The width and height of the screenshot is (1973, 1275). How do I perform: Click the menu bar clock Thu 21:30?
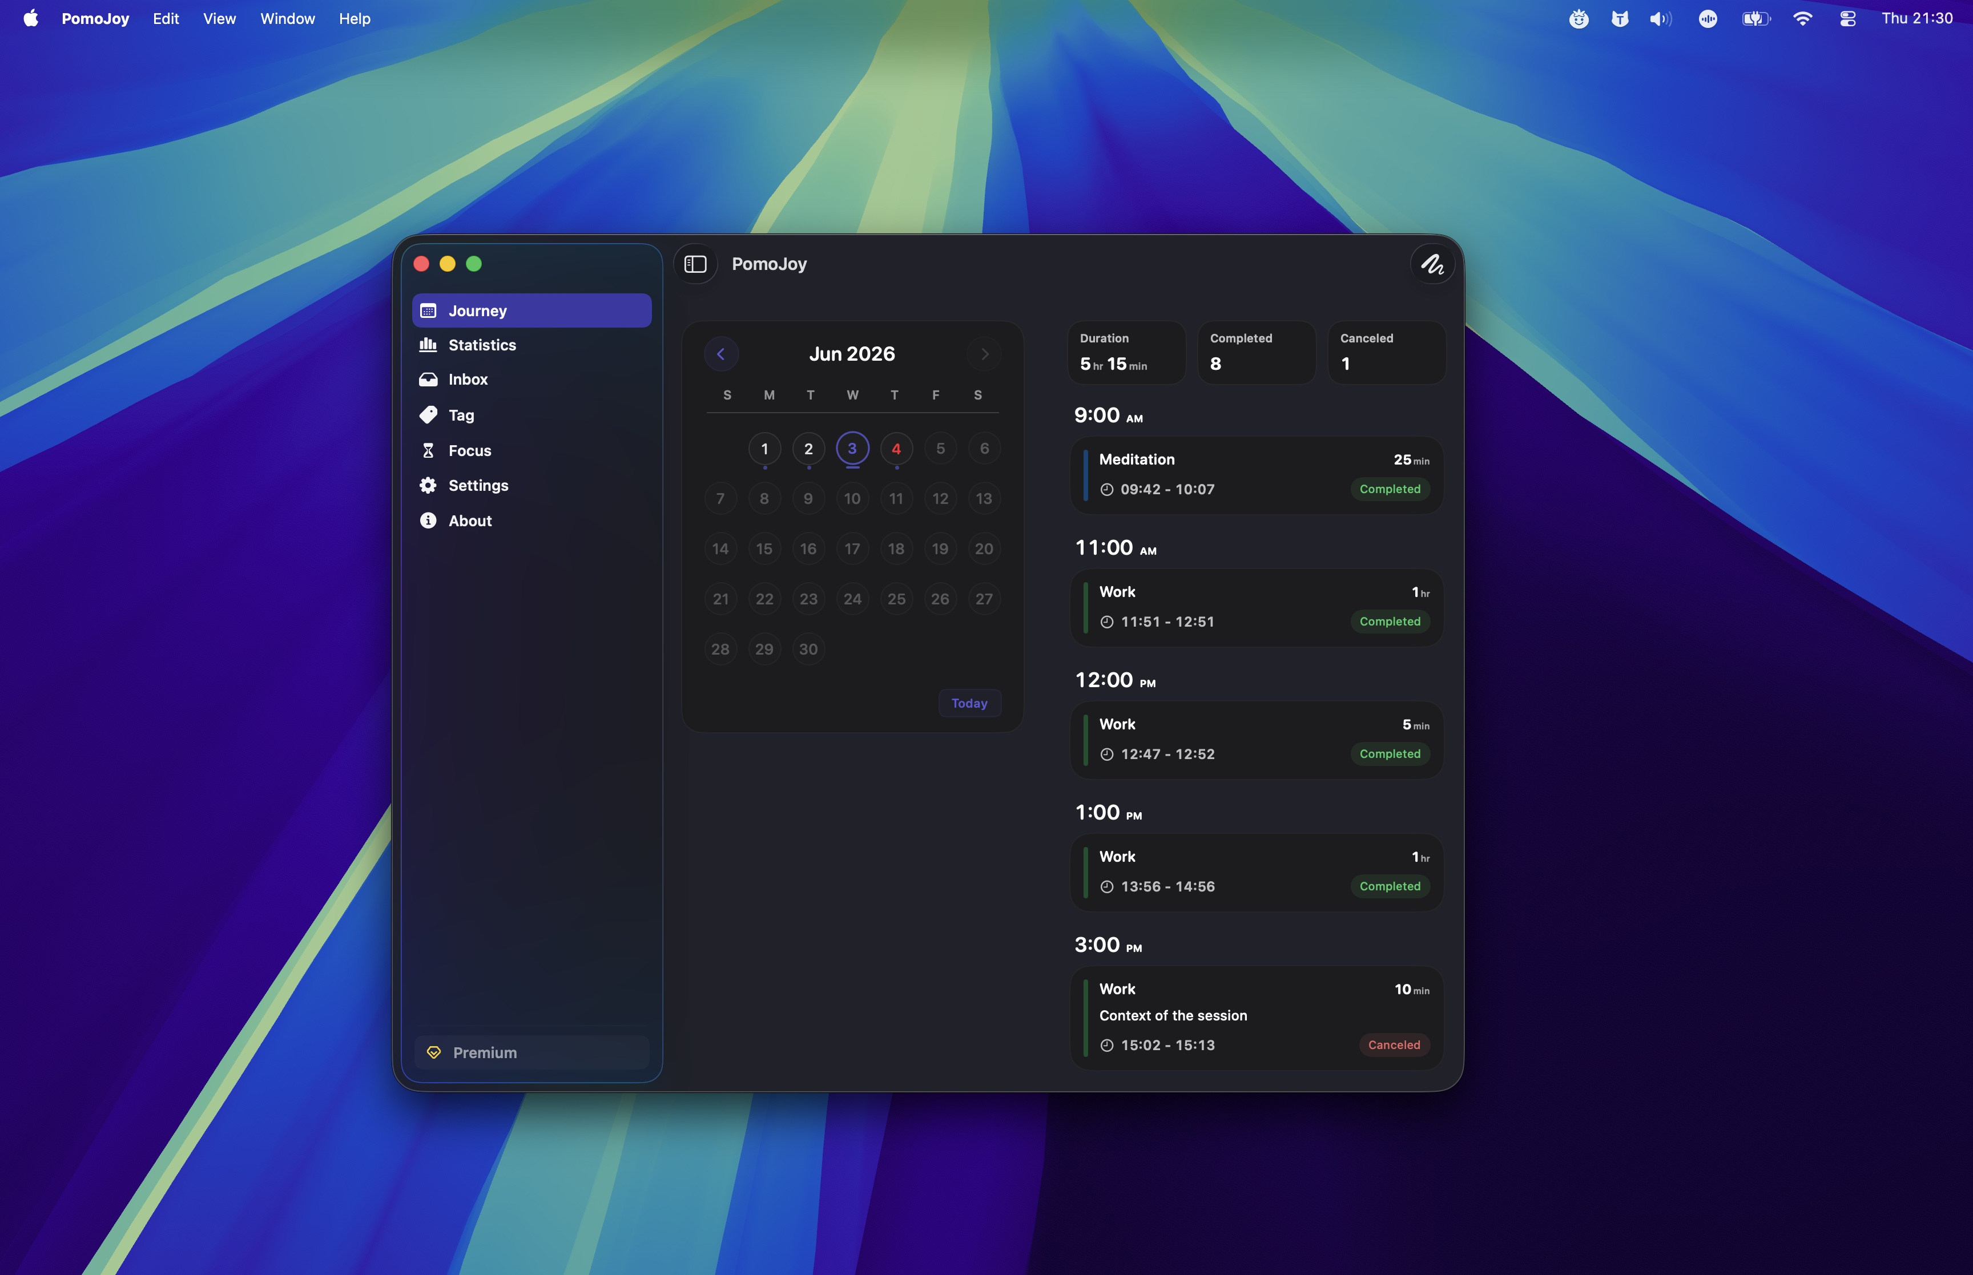(1916, 18)
